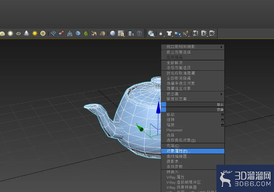Expand the 视口照明和阴影 submenu
The height and width of the screenshot is (192, 274).
pos(193,47)
